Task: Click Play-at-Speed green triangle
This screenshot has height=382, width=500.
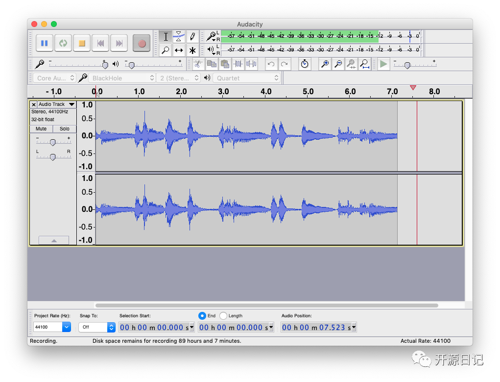Action: pyautogui.click(x=383, y=64)
